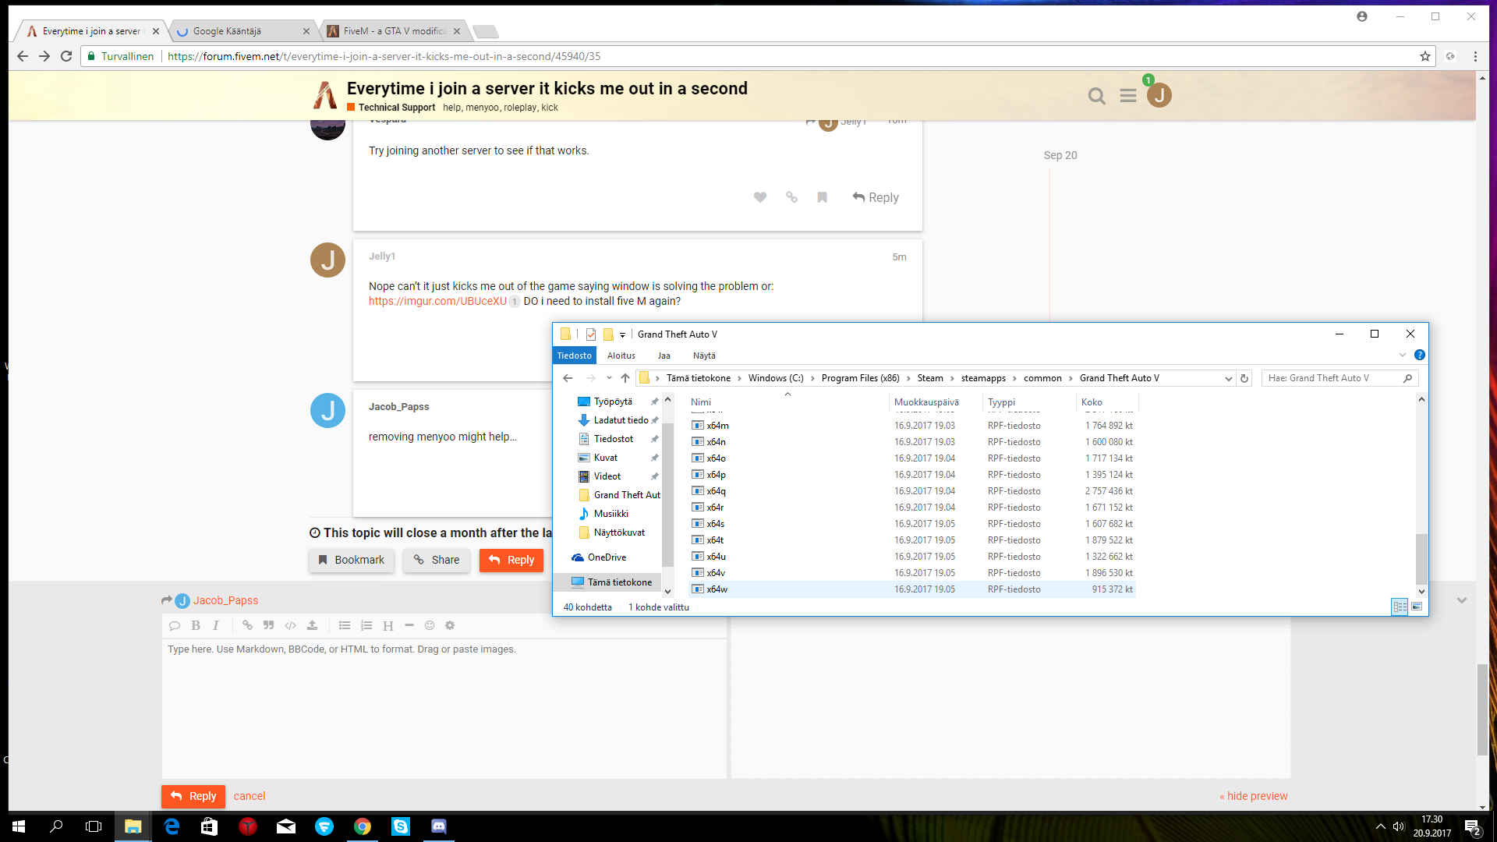Apply bold formatting in reply editor

pyautogui.click(x=196, y=625)
